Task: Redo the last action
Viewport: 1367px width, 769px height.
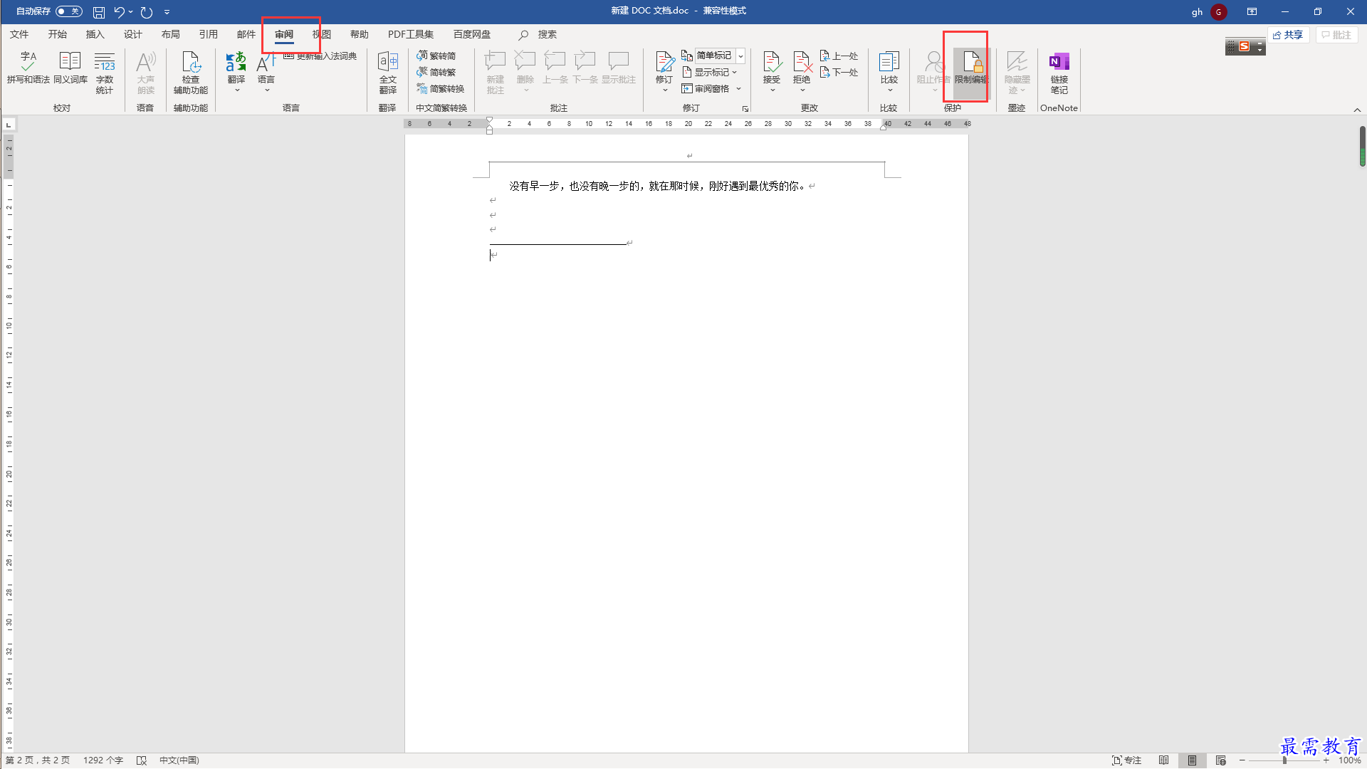Action: coord(147,11)
